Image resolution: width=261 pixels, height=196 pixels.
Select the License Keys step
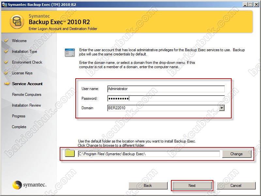pyautogui.click(x=22, y=73)
